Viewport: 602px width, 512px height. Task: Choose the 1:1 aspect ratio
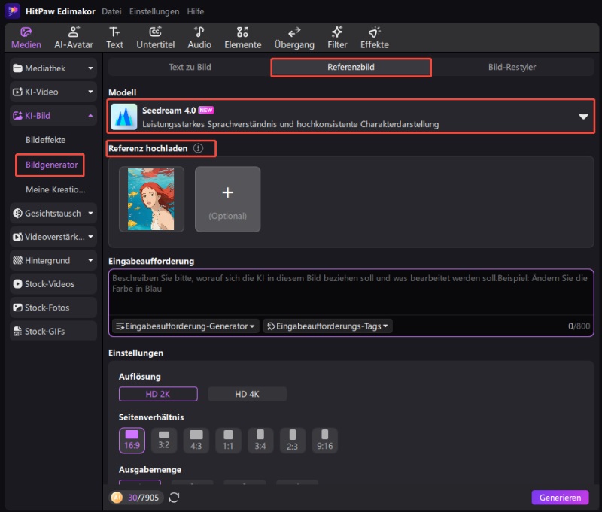click(x=228, y=440)
